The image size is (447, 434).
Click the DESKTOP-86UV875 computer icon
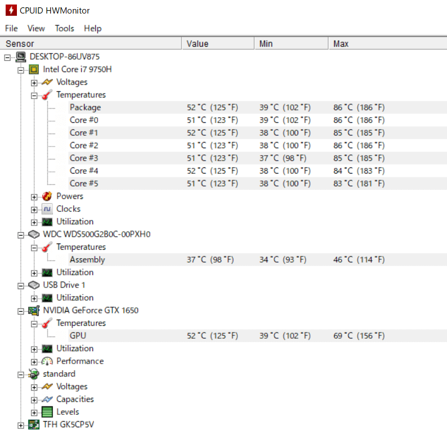click(x=21, y=57)
